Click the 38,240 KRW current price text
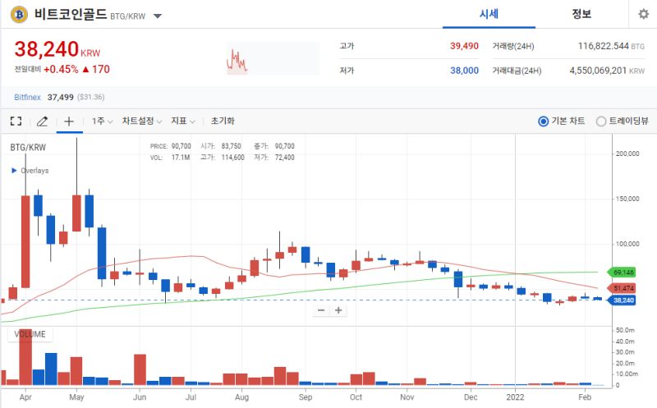 57,49
